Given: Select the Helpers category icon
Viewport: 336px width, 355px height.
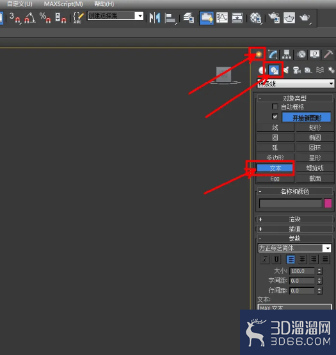Looking at the screenshot, I should [308, 70].
